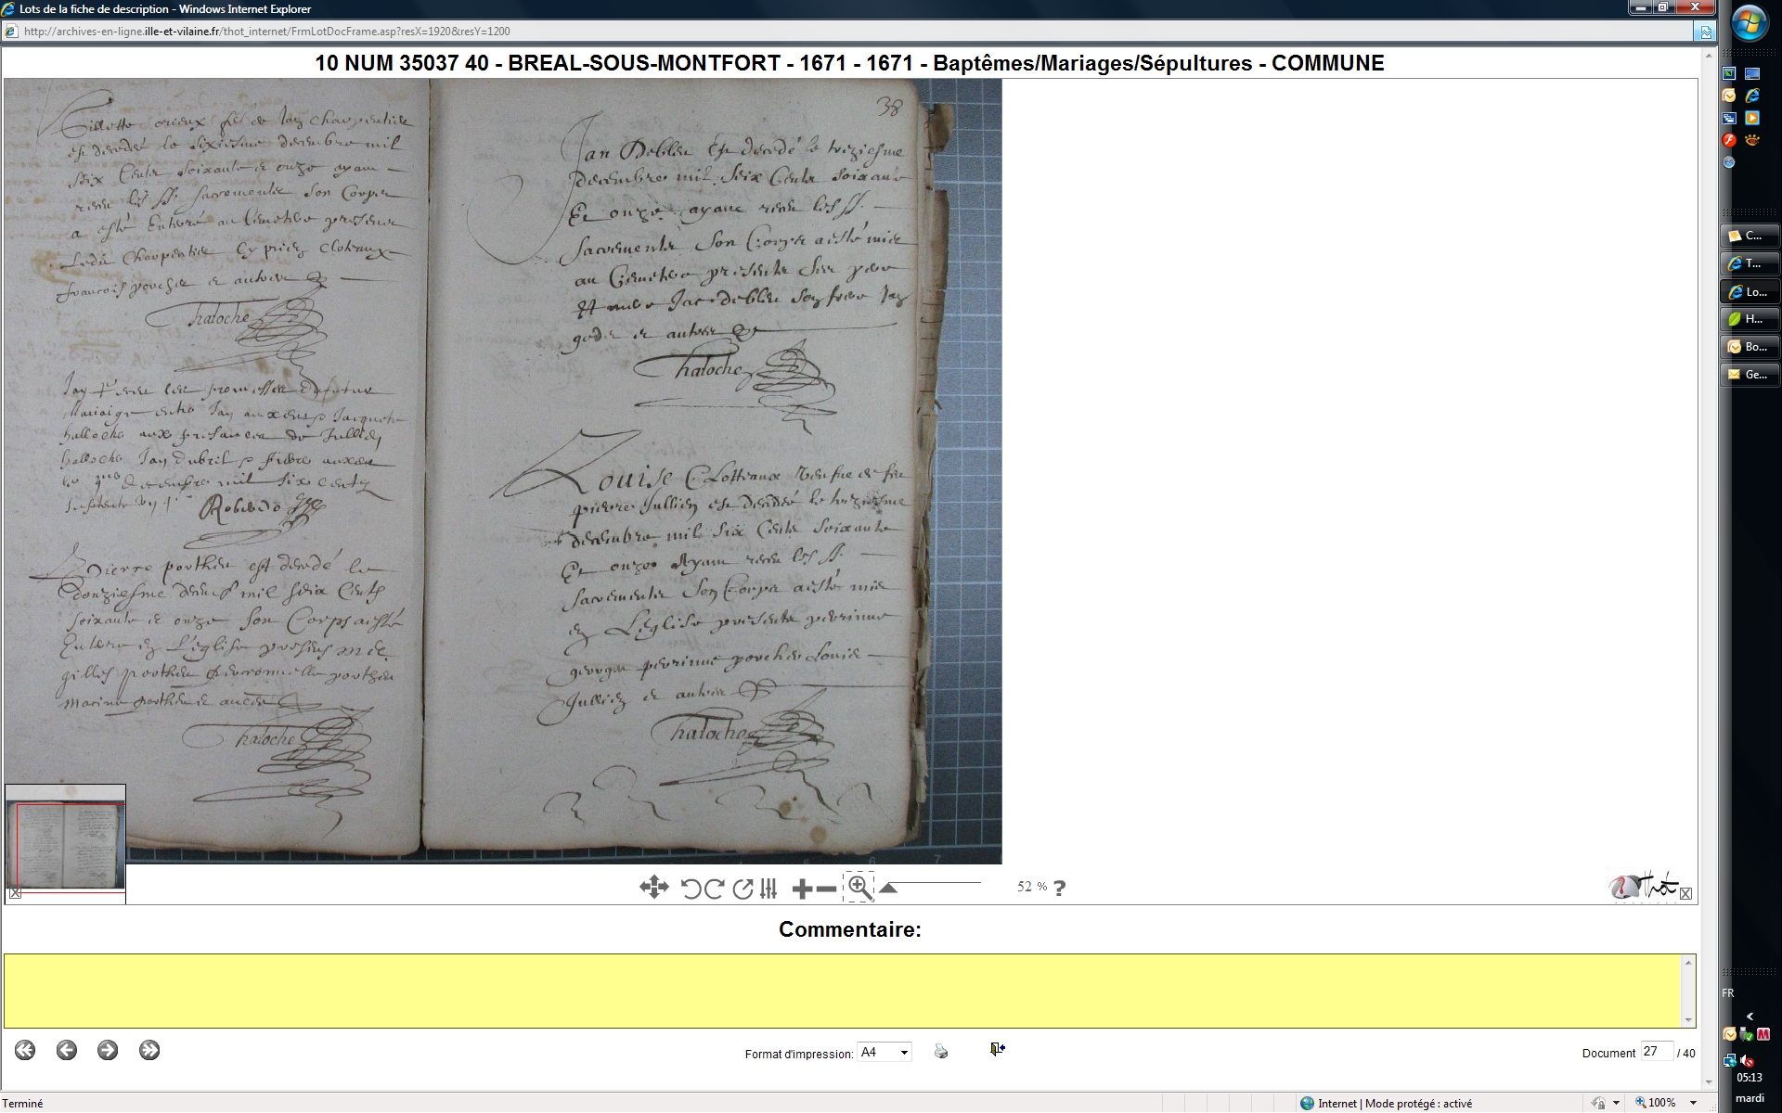Print the document with printer icon
This screenshot has height=1113, width=1782.
(x=941, y=1051)
